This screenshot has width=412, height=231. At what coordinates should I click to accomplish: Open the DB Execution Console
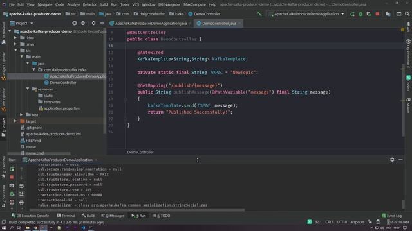tap(30, 216)
